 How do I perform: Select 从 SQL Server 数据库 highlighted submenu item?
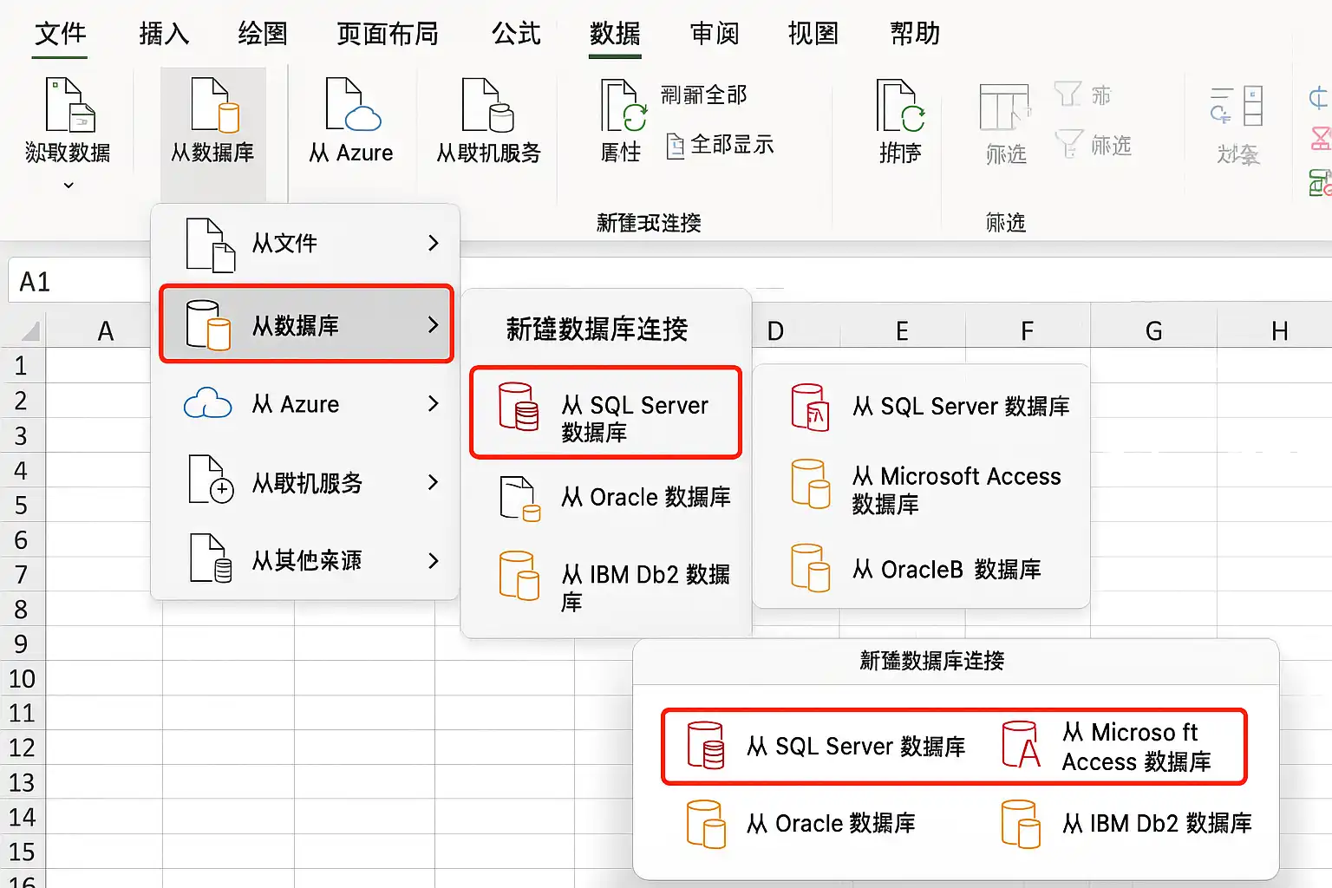click(x=605, y=413)
